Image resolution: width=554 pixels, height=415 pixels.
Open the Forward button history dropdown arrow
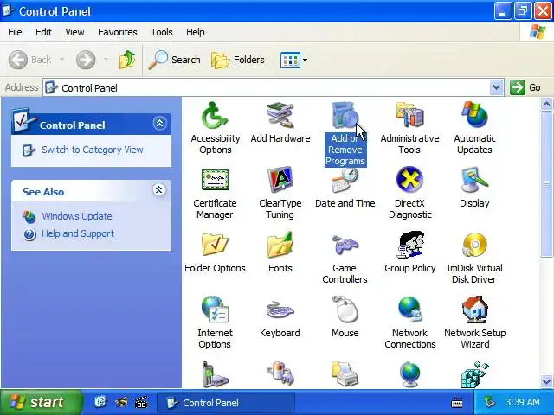tap(106, 60)
